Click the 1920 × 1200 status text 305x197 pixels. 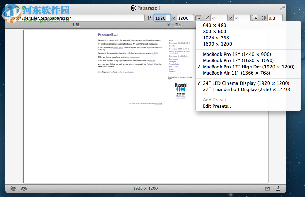point(145,188)
